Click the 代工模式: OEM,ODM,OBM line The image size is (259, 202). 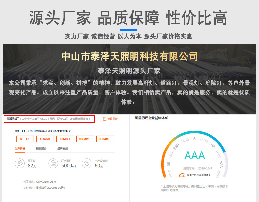[40, 182]
